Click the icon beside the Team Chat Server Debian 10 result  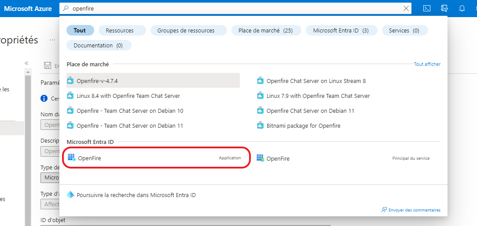point(70,110)
